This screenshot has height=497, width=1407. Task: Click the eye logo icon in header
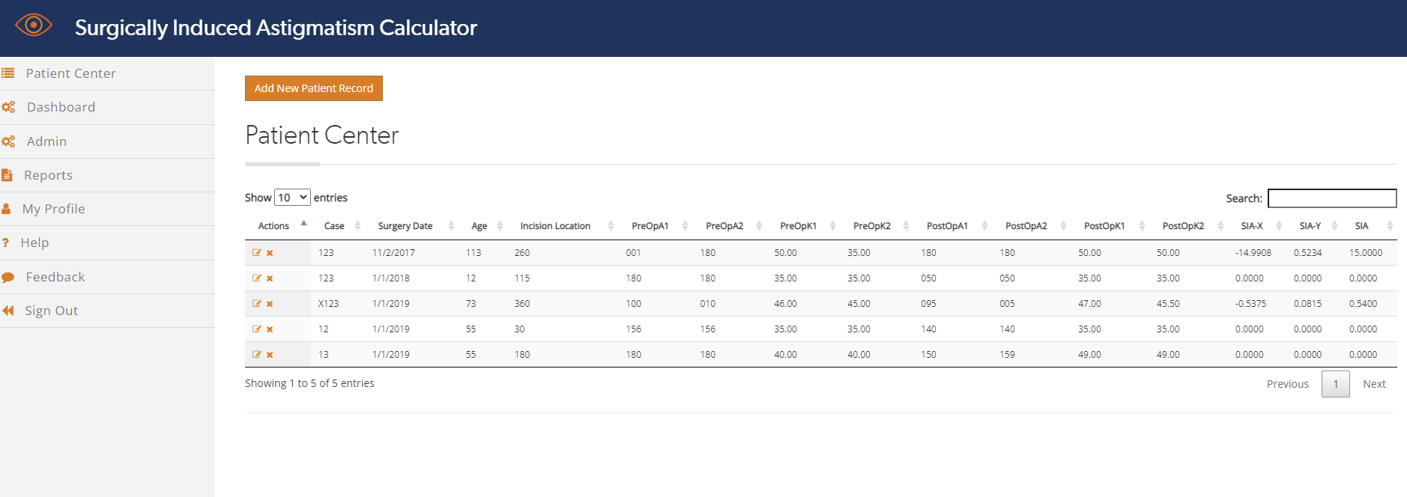pyautogui.click(x=34, y=25)
